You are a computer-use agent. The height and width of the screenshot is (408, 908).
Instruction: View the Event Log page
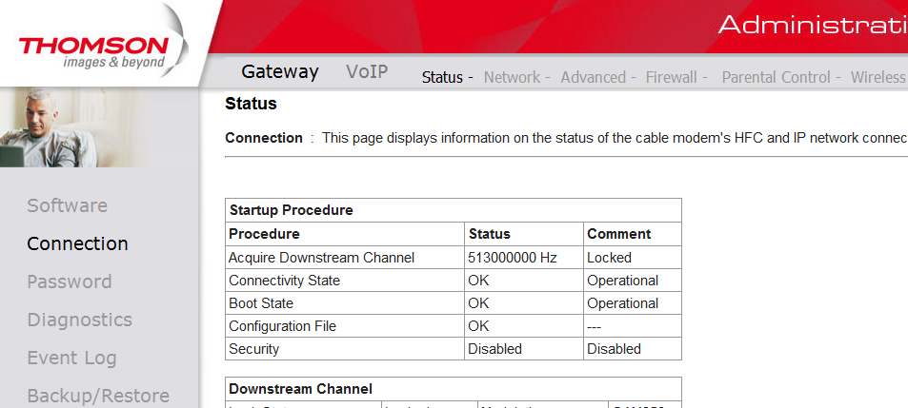click(71, 358)
